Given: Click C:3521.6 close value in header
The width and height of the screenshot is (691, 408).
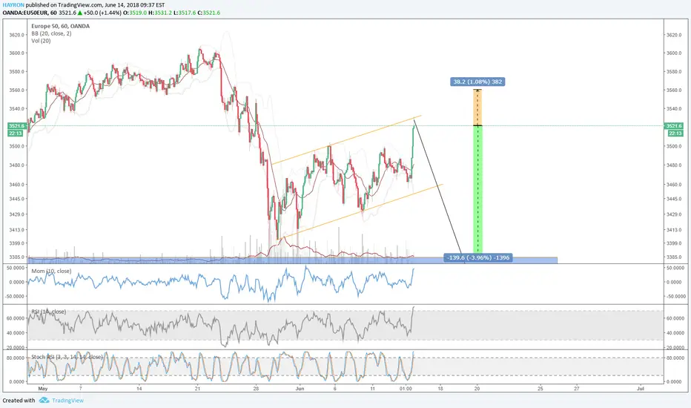Looking at the screenshot, I should (x=208, y=13).
